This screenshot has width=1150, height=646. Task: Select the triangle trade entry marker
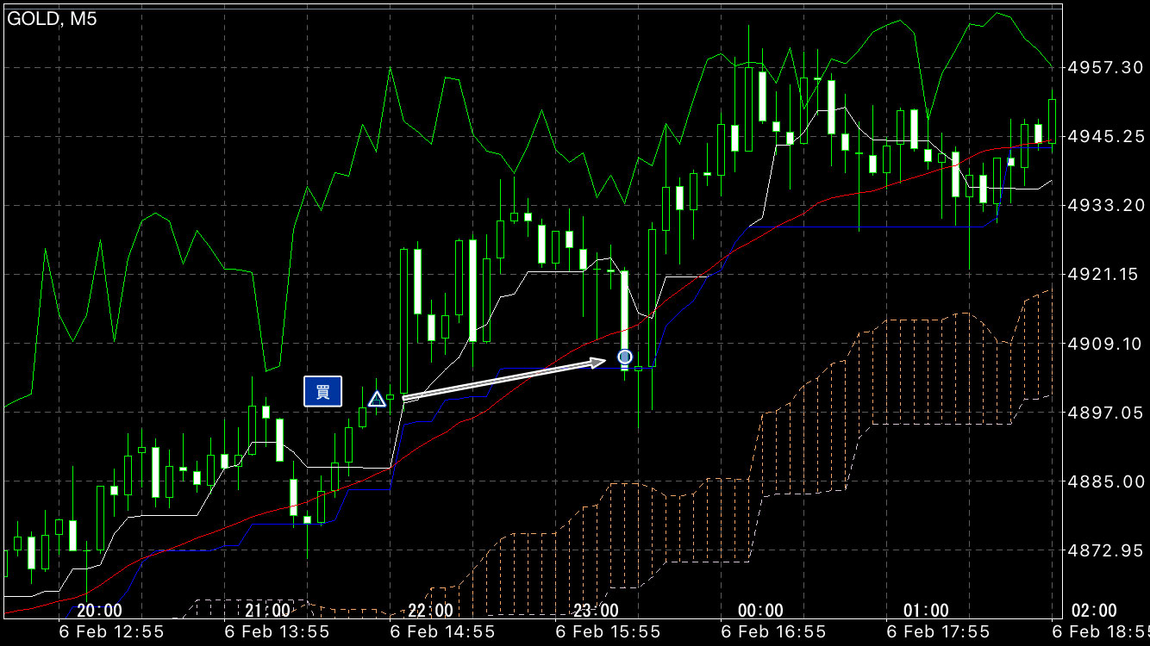point(377,399)
